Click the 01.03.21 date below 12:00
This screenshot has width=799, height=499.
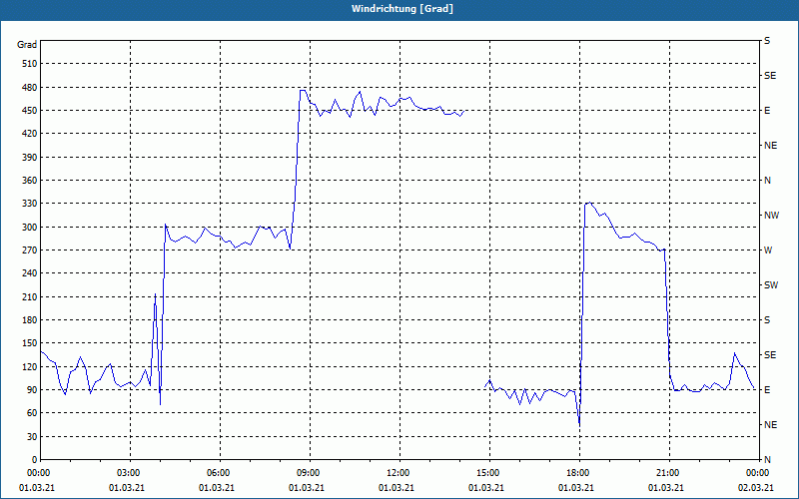pos(396,488)
